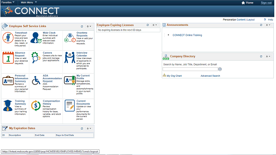Expand the Favorites menu
Screen dimensions: 276x155
(8, 2)
